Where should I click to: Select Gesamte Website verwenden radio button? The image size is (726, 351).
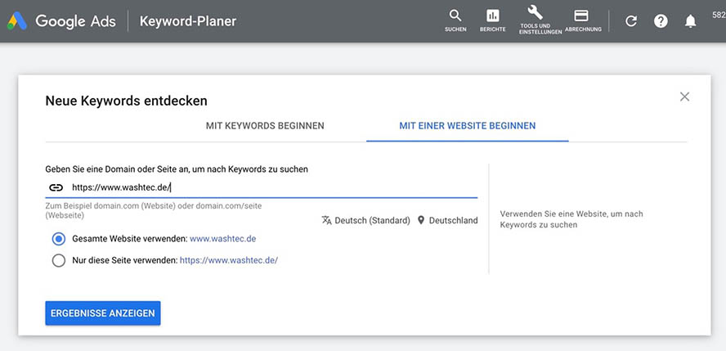pos(59,239)
